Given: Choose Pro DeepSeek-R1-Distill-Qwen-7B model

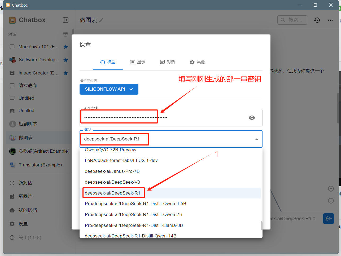Looking at the screenshot, I should click(170, 214).
